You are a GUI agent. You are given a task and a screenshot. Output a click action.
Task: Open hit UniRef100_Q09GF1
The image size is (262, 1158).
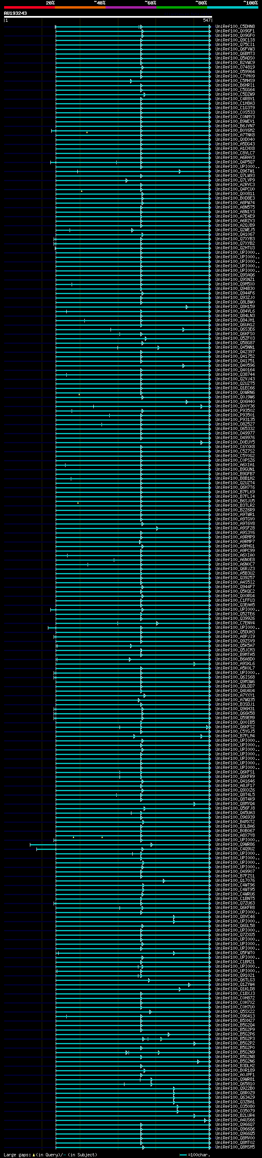[235, 31]
